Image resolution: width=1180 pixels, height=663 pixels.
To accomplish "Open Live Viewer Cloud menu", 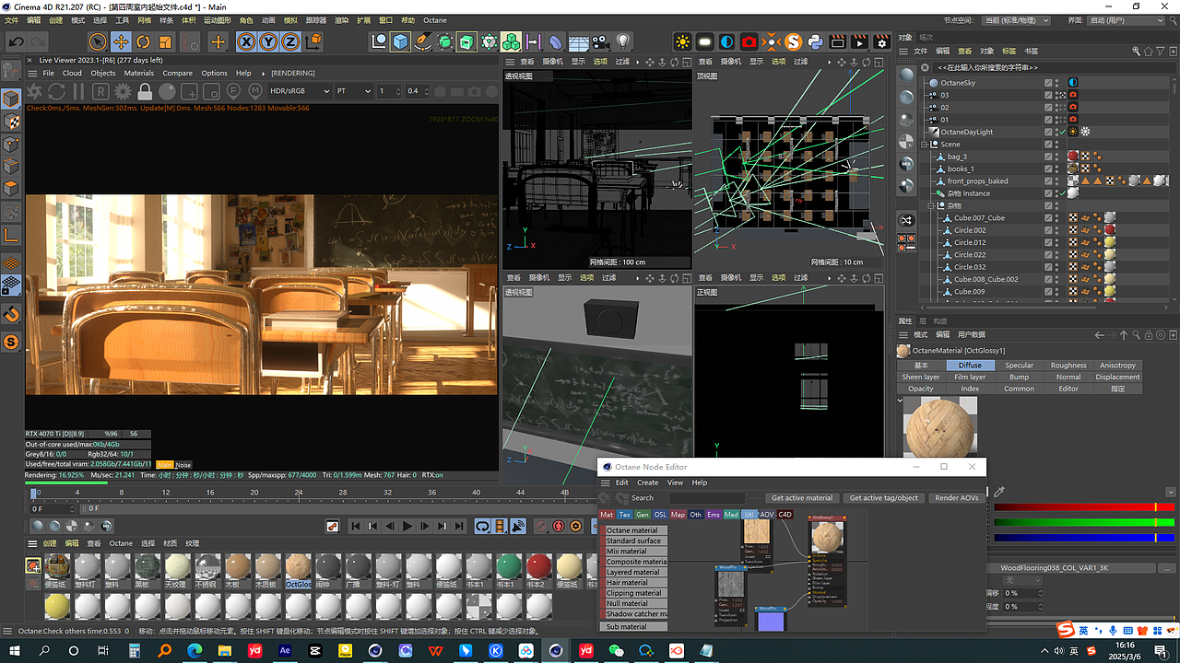I will click(x=72, y=73).
